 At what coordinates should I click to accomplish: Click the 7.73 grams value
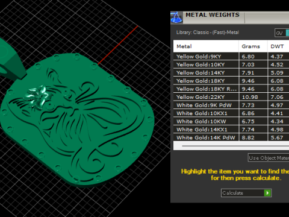click(248, 105)
